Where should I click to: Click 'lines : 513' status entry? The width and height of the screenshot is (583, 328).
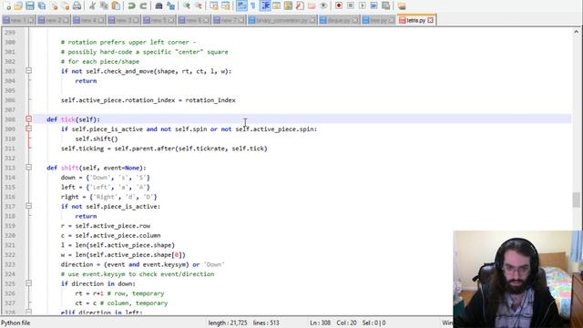coord(266,323)
